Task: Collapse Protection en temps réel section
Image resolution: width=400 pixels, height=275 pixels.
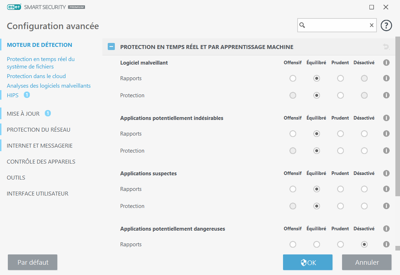Action: 111,46
